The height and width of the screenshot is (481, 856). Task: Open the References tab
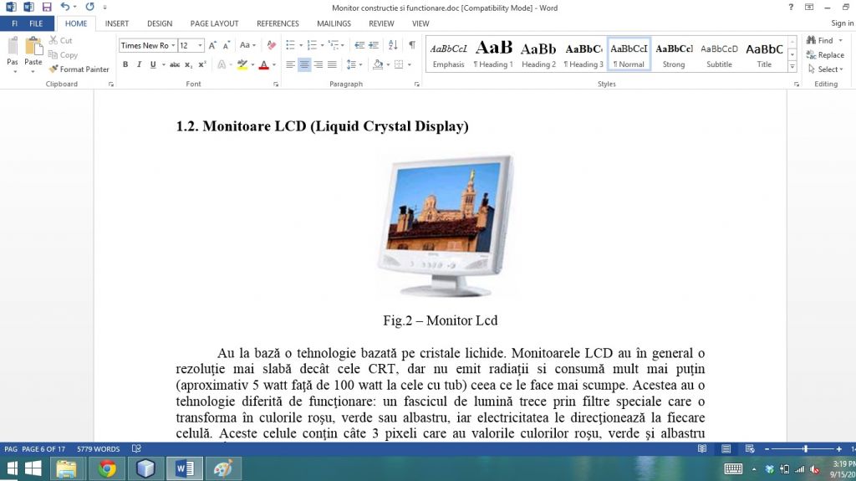tap(278, 23)
